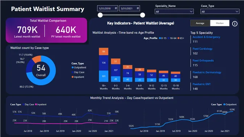The width and height of the screenshot is (244, 137).
Task: Click the 59 segment of 6-9 Months bar
Action: (140, 75)
